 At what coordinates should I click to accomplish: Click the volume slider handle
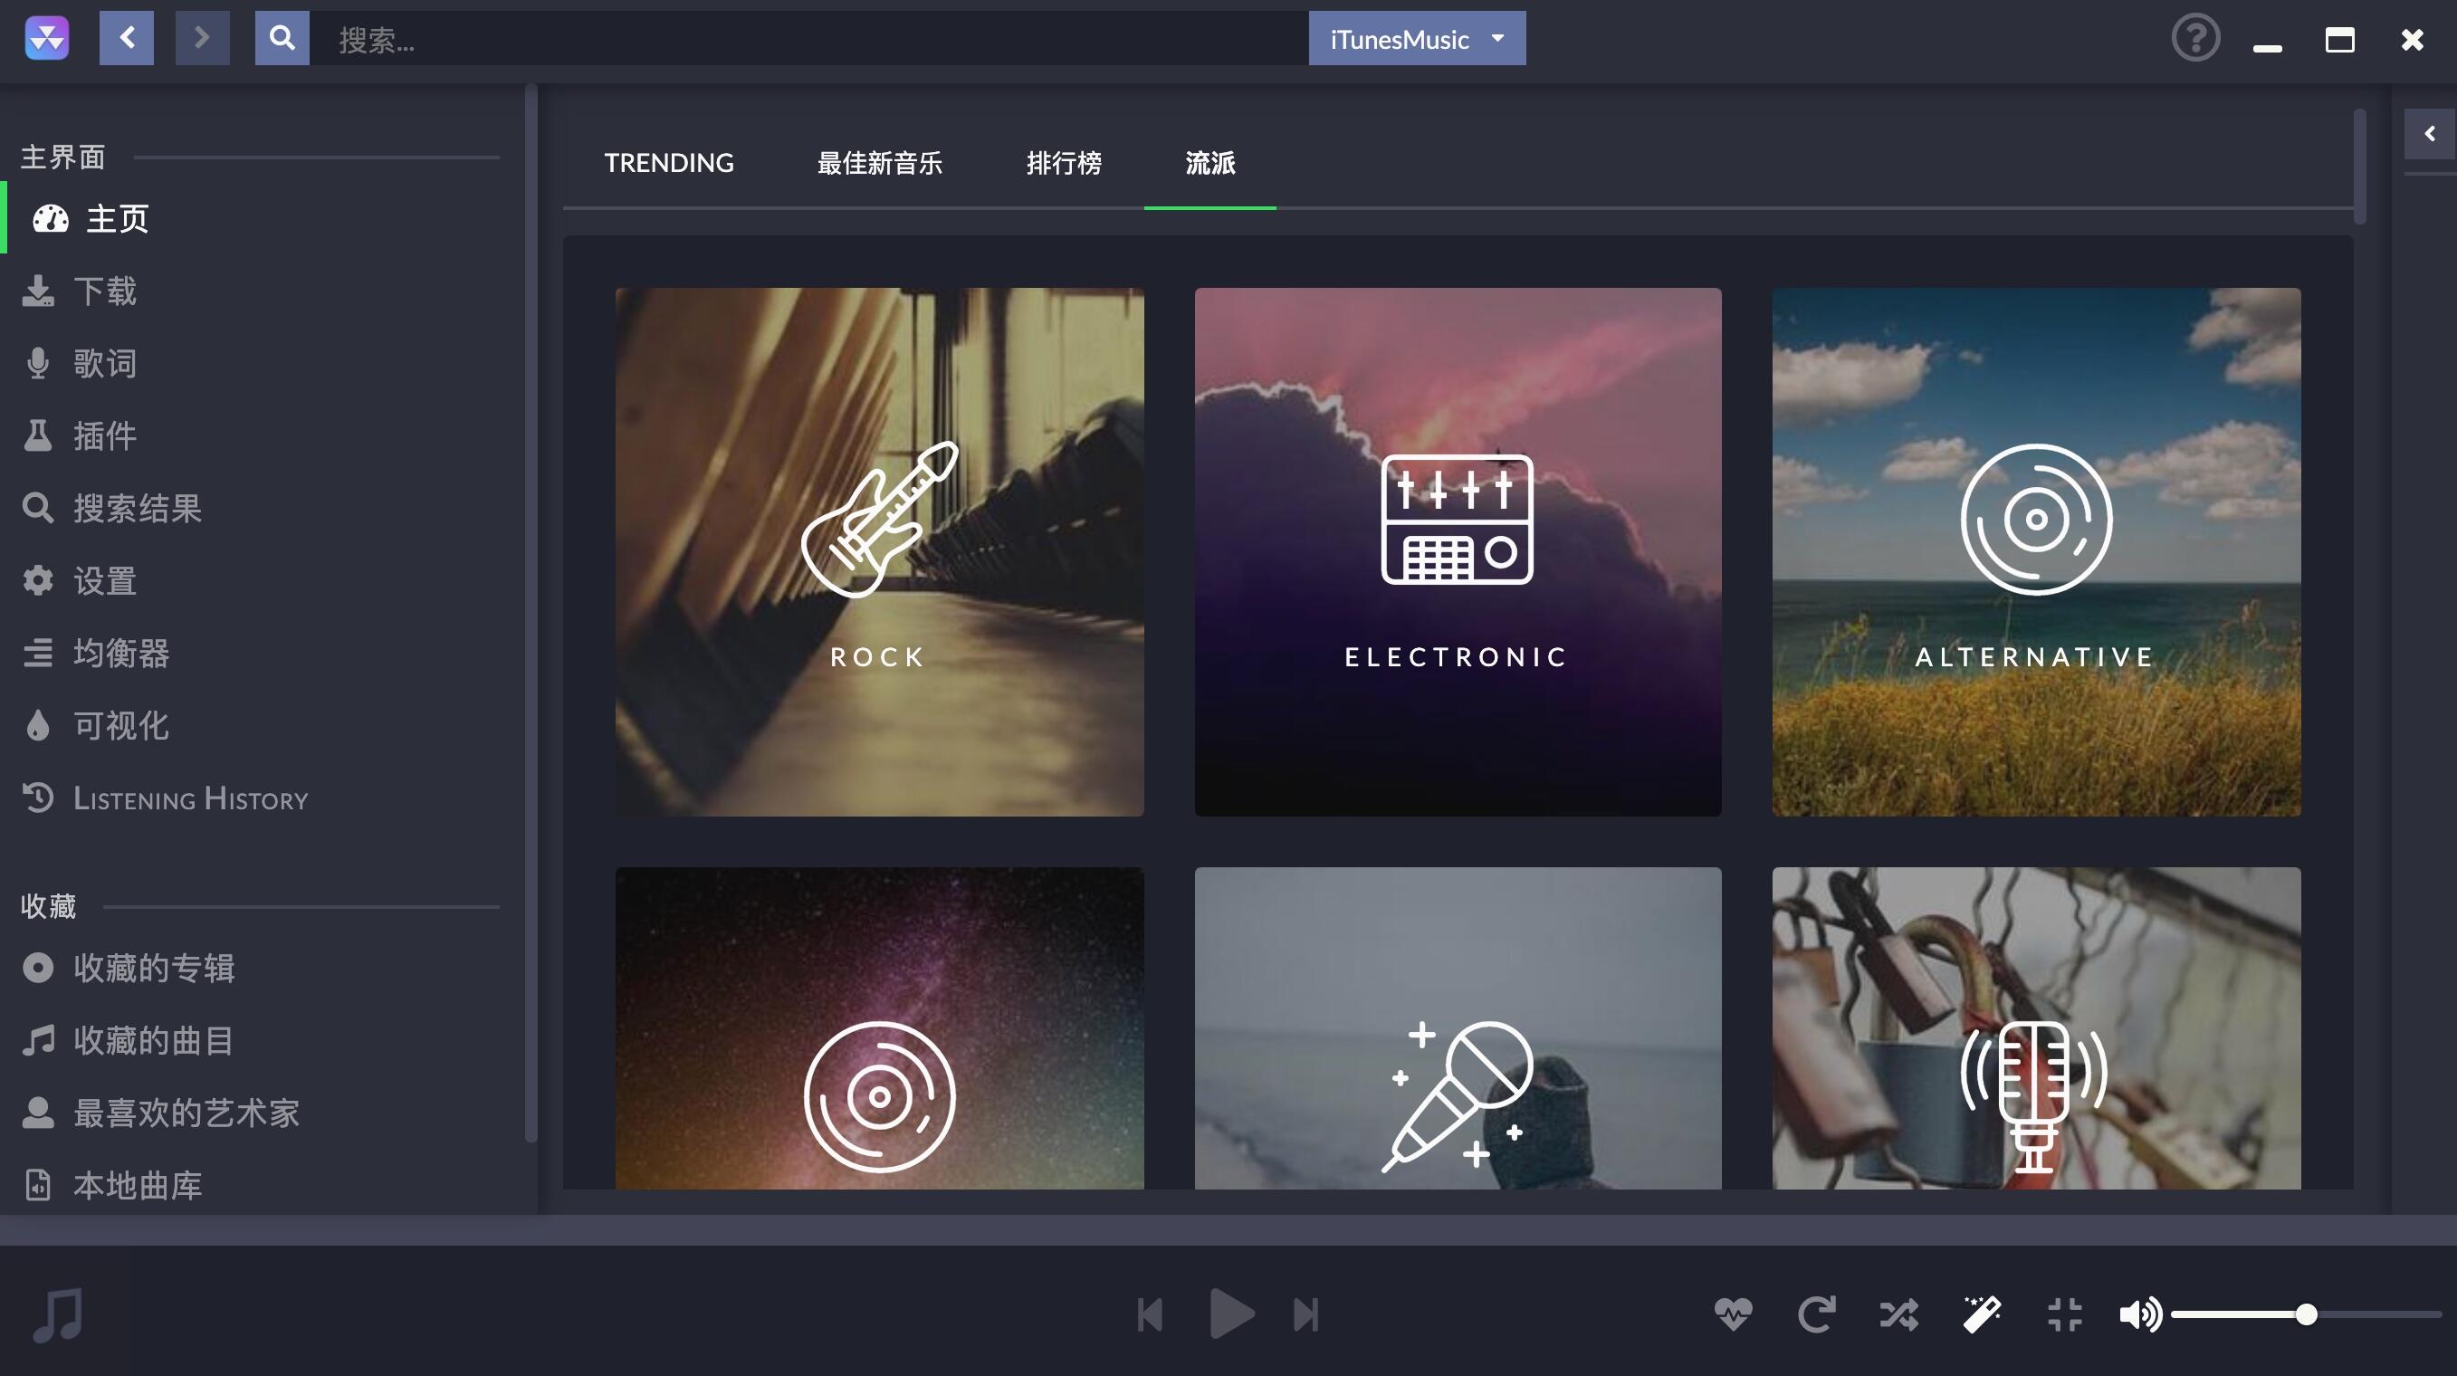[x=2305, y=1314]
